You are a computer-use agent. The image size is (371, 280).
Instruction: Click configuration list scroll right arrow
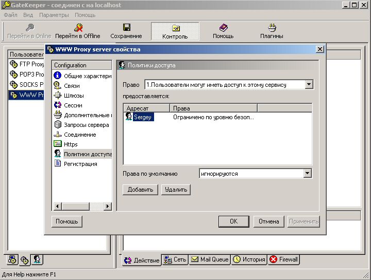[108, 207]
